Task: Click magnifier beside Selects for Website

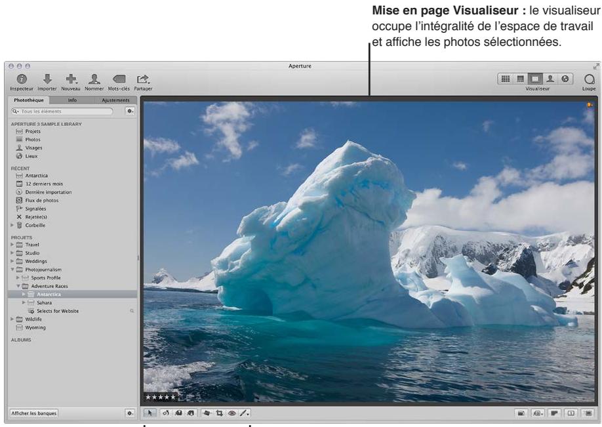Action: pos(132,311)
